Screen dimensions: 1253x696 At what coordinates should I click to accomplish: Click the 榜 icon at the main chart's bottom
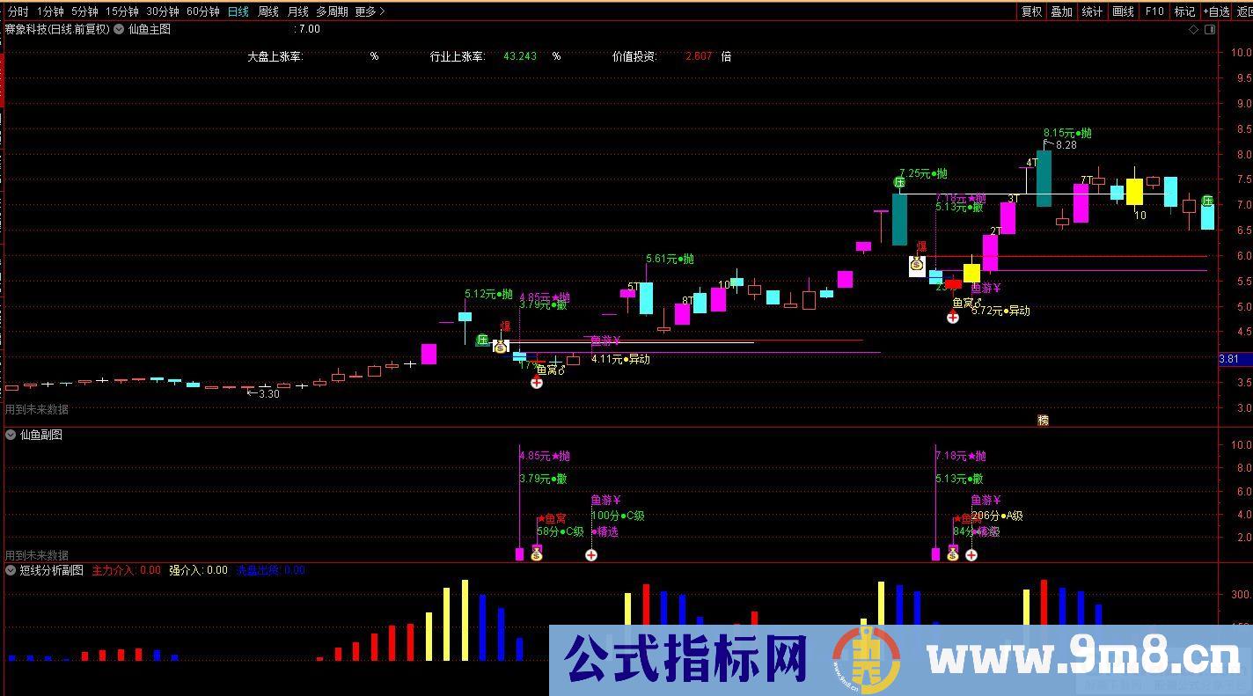(x=1043, y=421)
